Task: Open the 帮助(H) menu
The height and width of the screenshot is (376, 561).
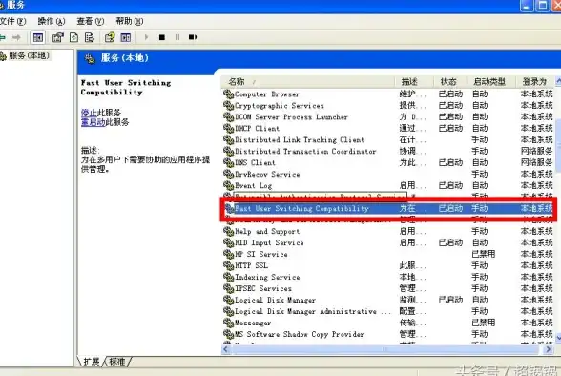Action: (129, 21)
